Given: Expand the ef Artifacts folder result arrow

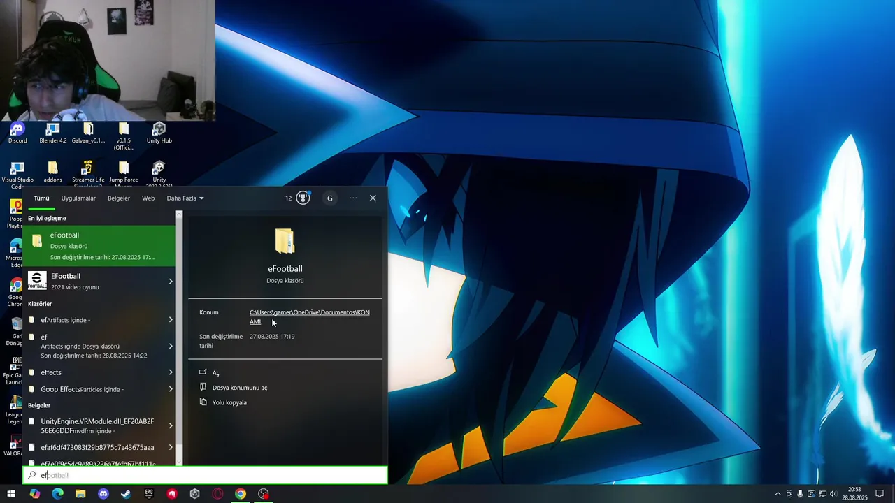Looking at the screenshot, I should pos(171,346).
